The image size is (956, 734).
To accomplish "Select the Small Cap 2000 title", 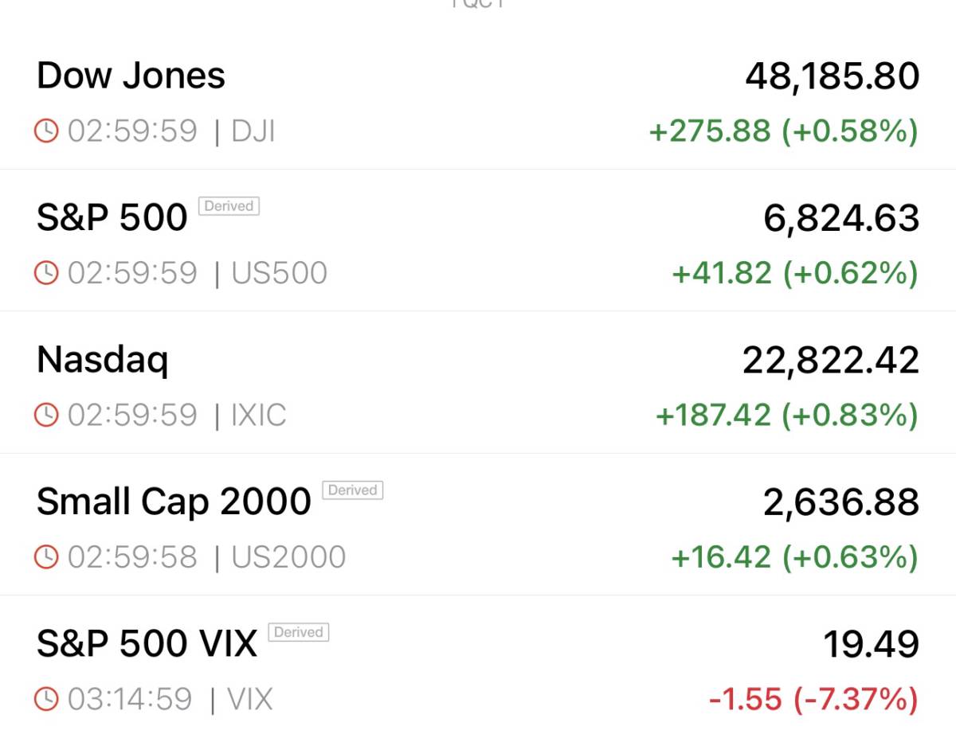I will click(174, 502).
